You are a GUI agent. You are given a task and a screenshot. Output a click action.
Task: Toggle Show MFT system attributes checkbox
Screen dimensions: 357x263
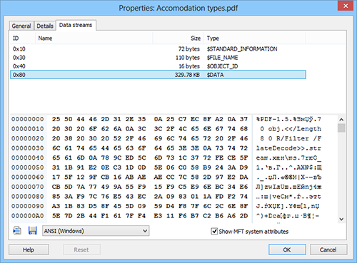[x=214, y=231]
